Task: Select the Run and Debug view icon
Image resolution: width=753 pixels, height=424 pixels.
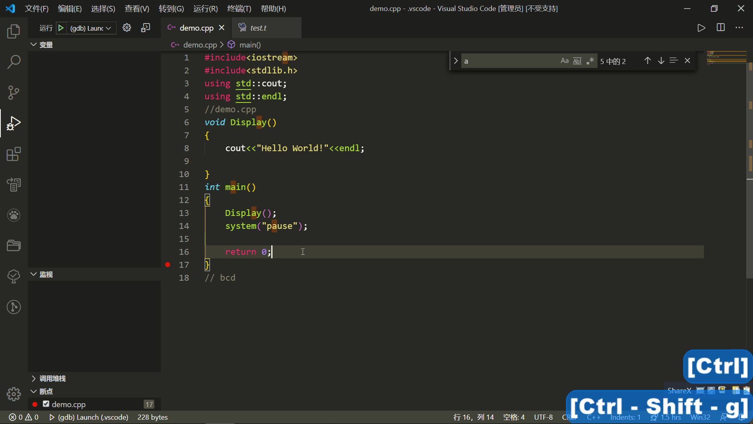Action: [14, 123]
